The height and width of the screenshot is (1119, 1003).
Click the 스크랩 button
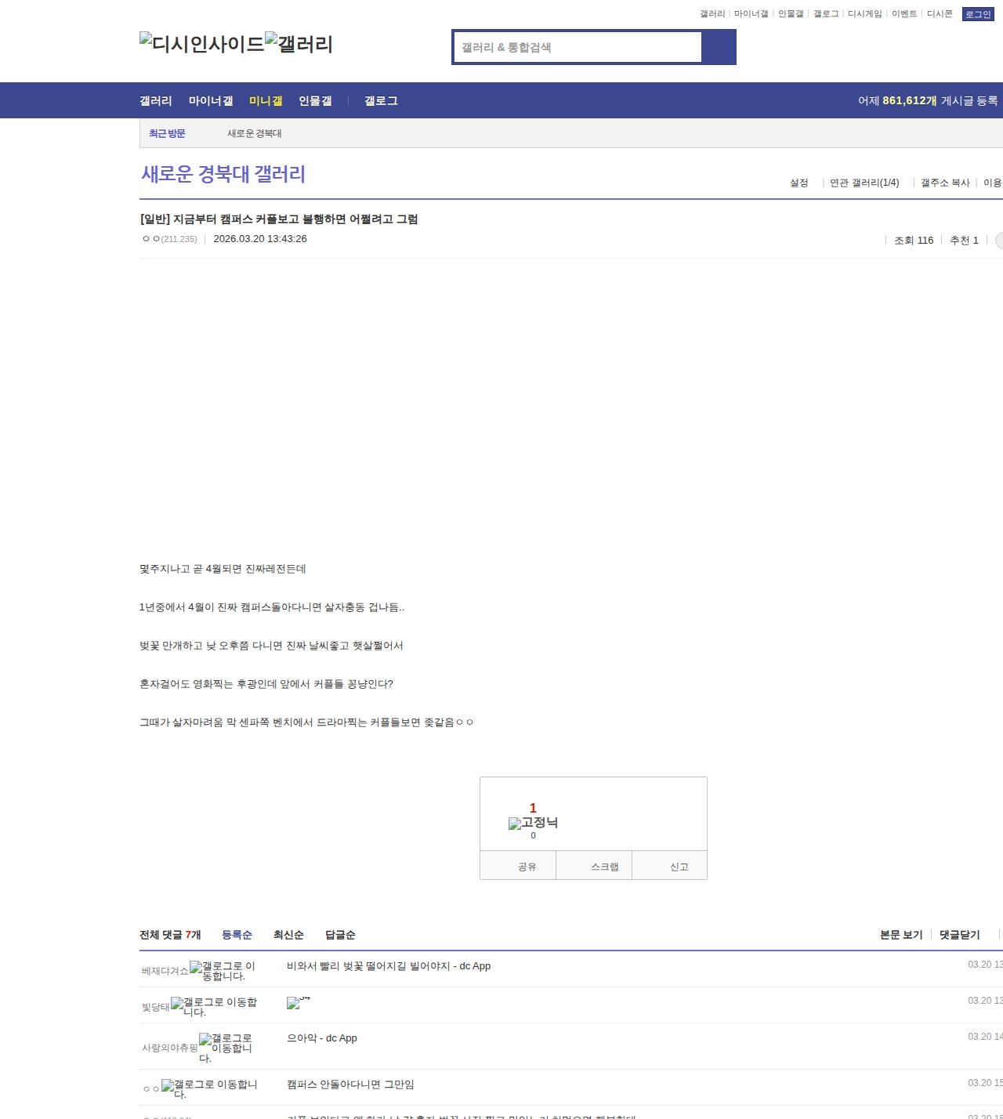tap(594, 866)
